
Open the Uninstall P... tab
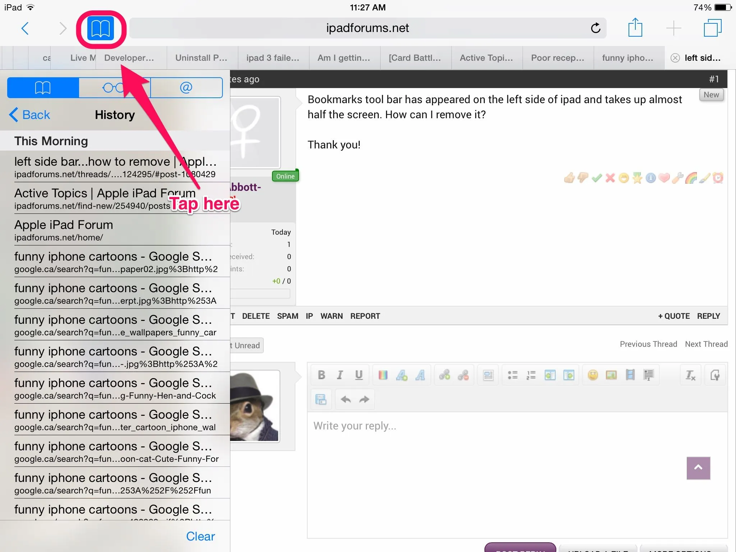pyautogui.click(x=201, y=58)
